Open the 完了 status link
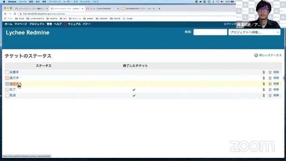Viewport: 286px width, 161px height. 13,89
